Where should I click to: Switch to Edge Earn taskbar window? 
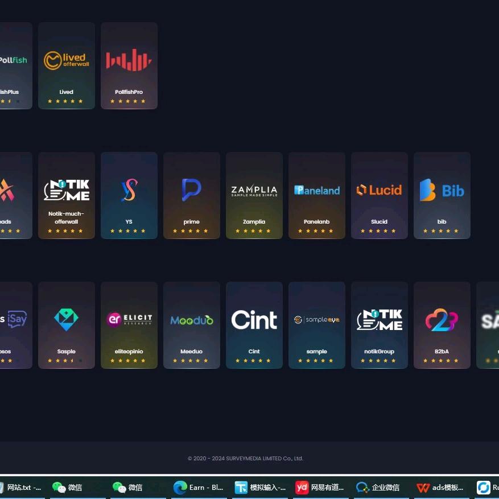click(199, 488)
